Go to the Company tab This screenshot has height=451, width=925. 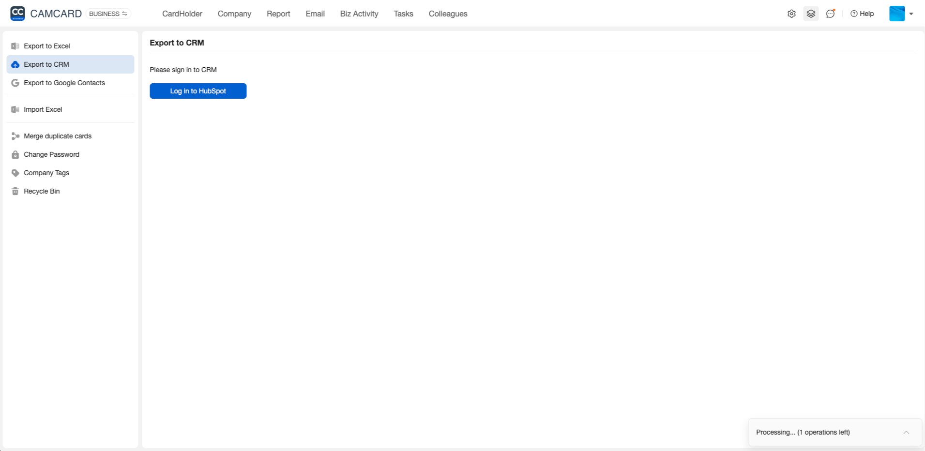point(234,14)
